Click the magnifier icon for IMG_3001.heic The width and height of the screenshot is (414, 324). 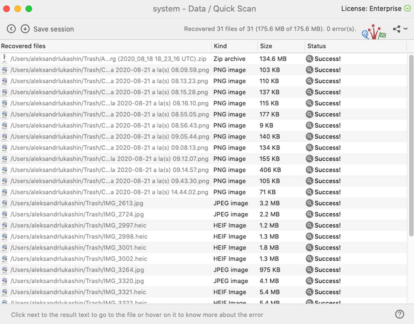[309, 247]
